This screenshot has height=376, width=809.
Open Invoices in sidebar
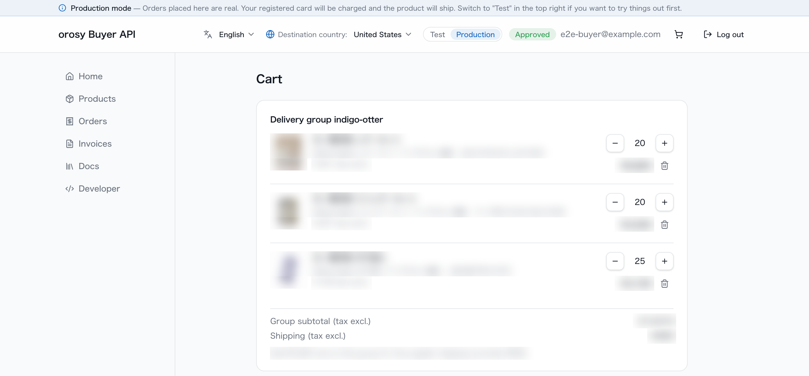point(88,143)
